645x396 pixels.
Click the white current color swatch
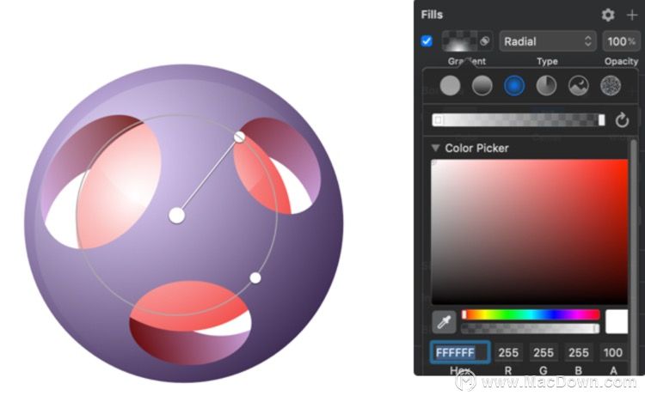(x=617, y=321)
